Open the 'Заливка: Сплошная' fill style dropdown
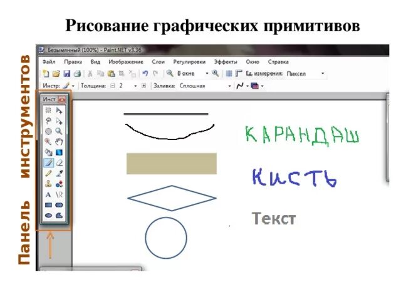The width and height of the screenshot is (401, 300). [x=229, y=86]
